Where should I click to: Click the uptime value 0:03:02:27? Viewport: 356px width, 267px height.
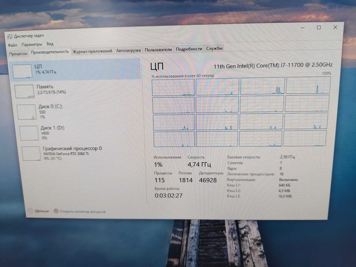coord(169,195)
